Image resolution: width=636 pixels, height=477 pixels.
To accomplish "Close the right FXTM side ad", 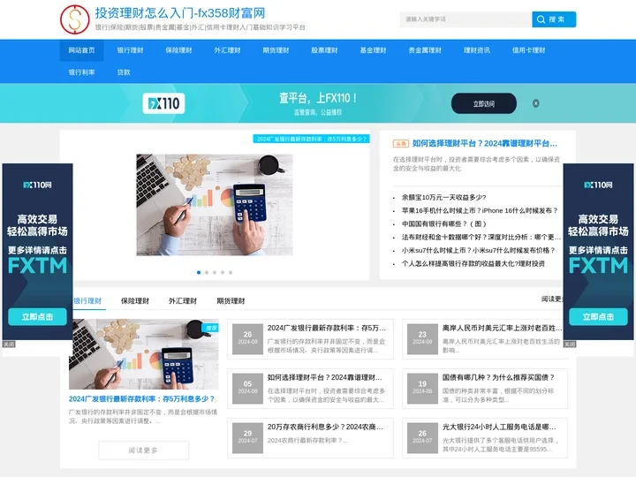I will 570,344.
